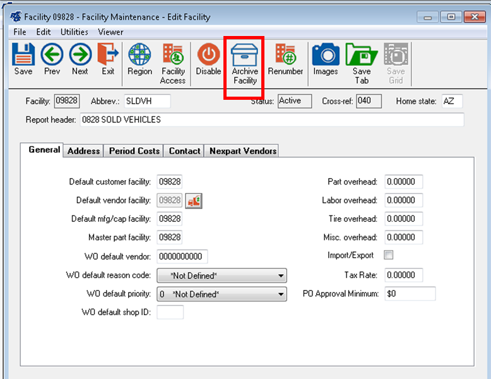Exit the Facility Maintenance window

pos(108,56)
